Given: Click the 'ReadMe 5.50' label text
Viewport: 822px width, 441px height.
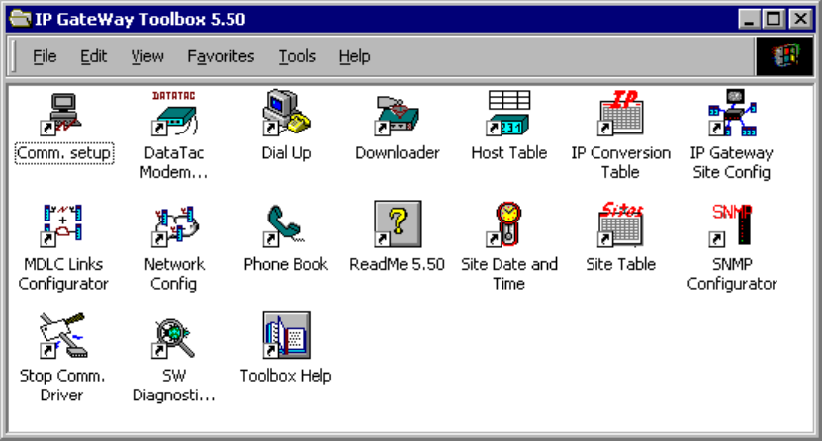Looking at the screenshot, I should click(398, 264).
